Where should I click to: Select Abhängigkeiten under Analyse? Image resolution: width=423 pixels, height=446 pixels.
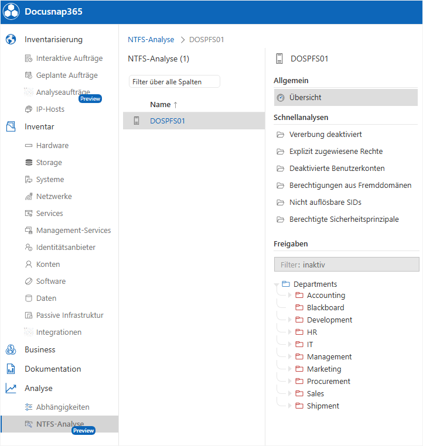pyautogui.click(x=63, y=407)
